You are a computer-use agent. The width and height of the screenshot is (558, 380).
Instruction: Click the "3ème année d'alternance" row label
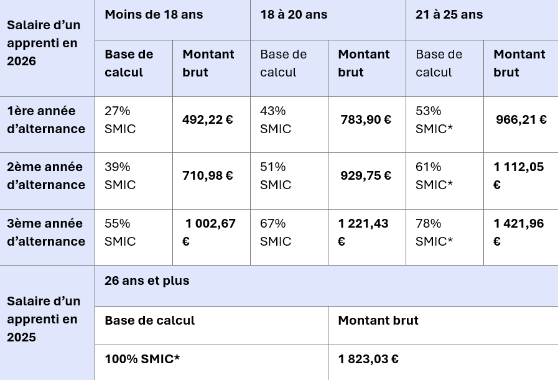pyautogui.click(x=46, y=232)
